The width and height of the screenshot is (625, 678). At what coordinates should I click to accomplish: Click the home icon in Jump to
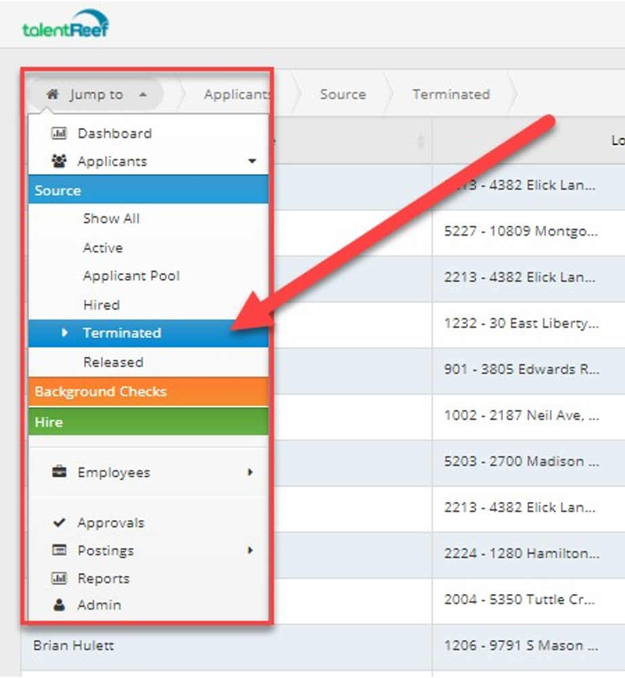coord(52,94)
